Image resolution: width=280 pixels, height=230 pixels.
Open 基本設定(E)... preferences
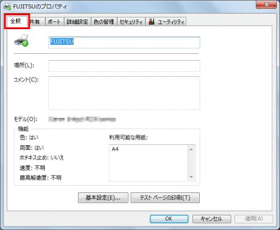tap(103, 197)
